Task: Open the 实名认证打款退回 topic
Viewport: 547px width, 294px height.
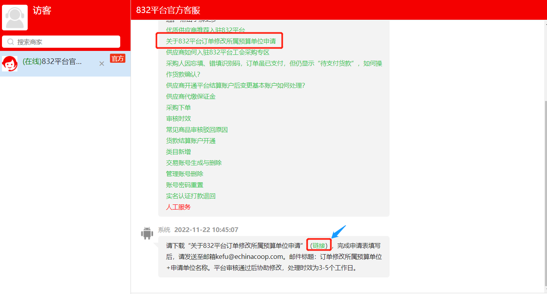Action: (x=191, y=196)
